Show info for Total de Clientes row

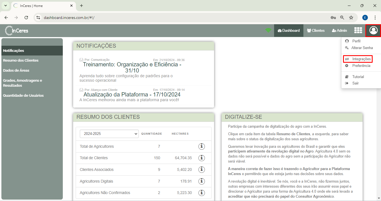pyautogui.click(x=202, y=158)
